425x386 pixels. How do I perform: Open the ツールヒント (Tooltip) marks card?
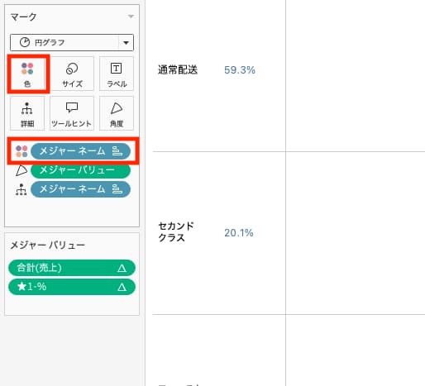click(x=72, y=113)
